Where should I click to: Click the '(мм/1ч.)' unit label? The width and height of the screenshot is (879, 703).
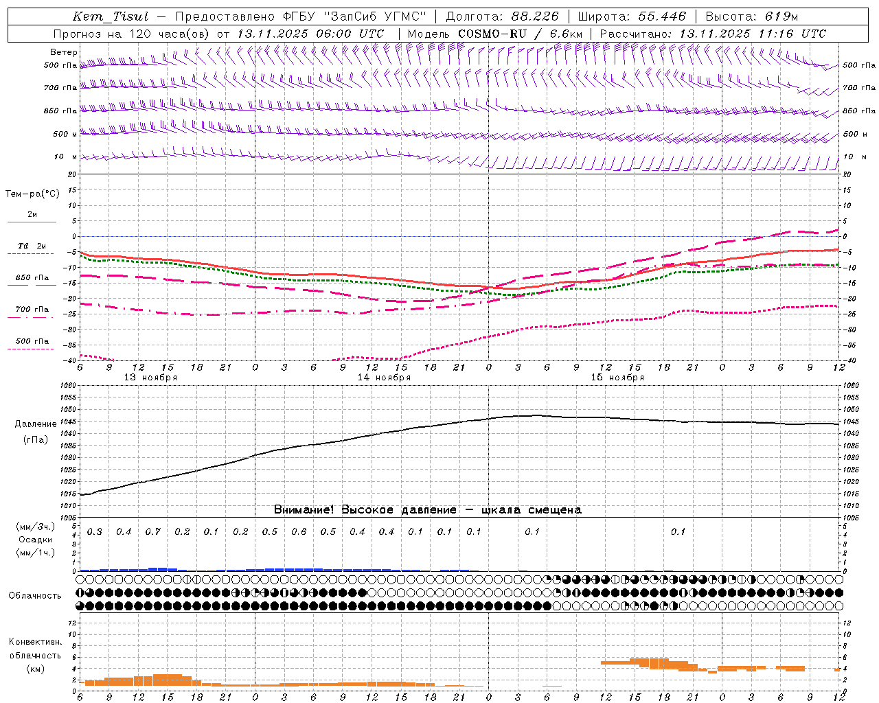point(36,553)
